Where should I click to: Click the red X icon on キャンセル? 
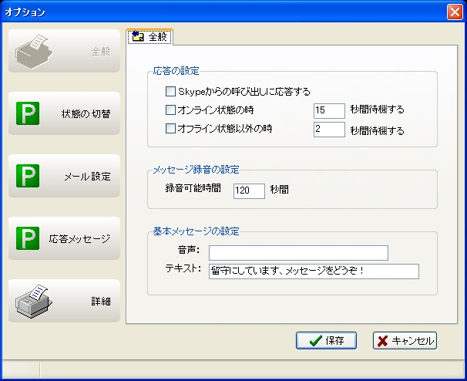click(x=383, y=341)
